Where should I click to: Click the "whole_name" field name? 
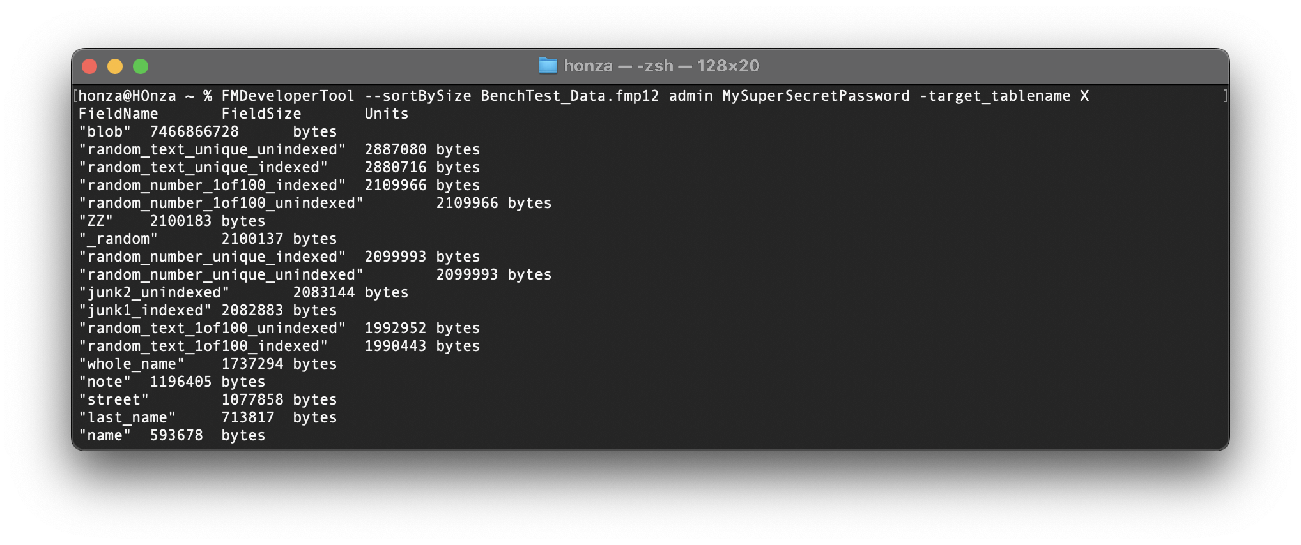click(x=132, y=364)
